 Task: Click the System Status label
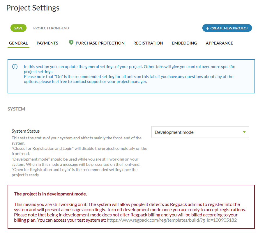[x=26, y=131]
